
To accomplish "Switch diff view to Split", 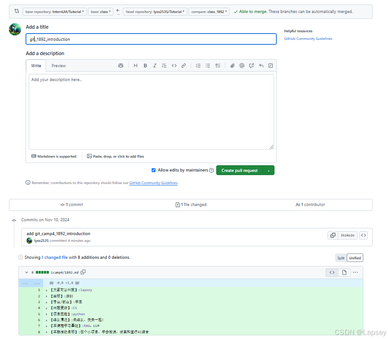I will (x=341, y=258).
